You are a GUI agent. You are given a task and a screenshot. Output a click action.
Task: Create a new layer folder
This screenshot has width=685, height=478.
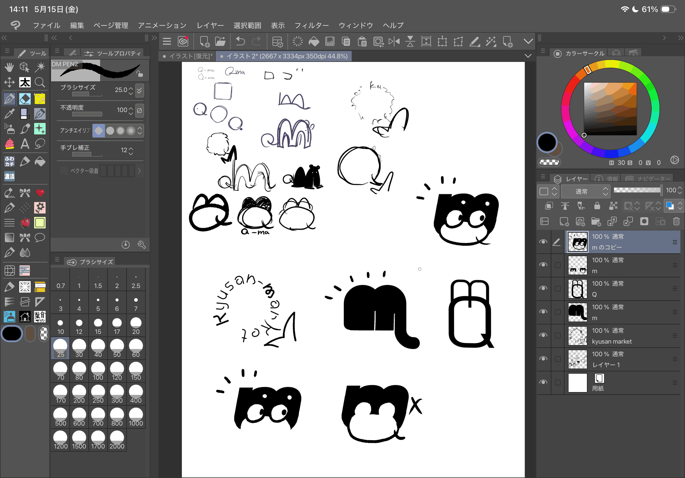(x=596, y=221)
